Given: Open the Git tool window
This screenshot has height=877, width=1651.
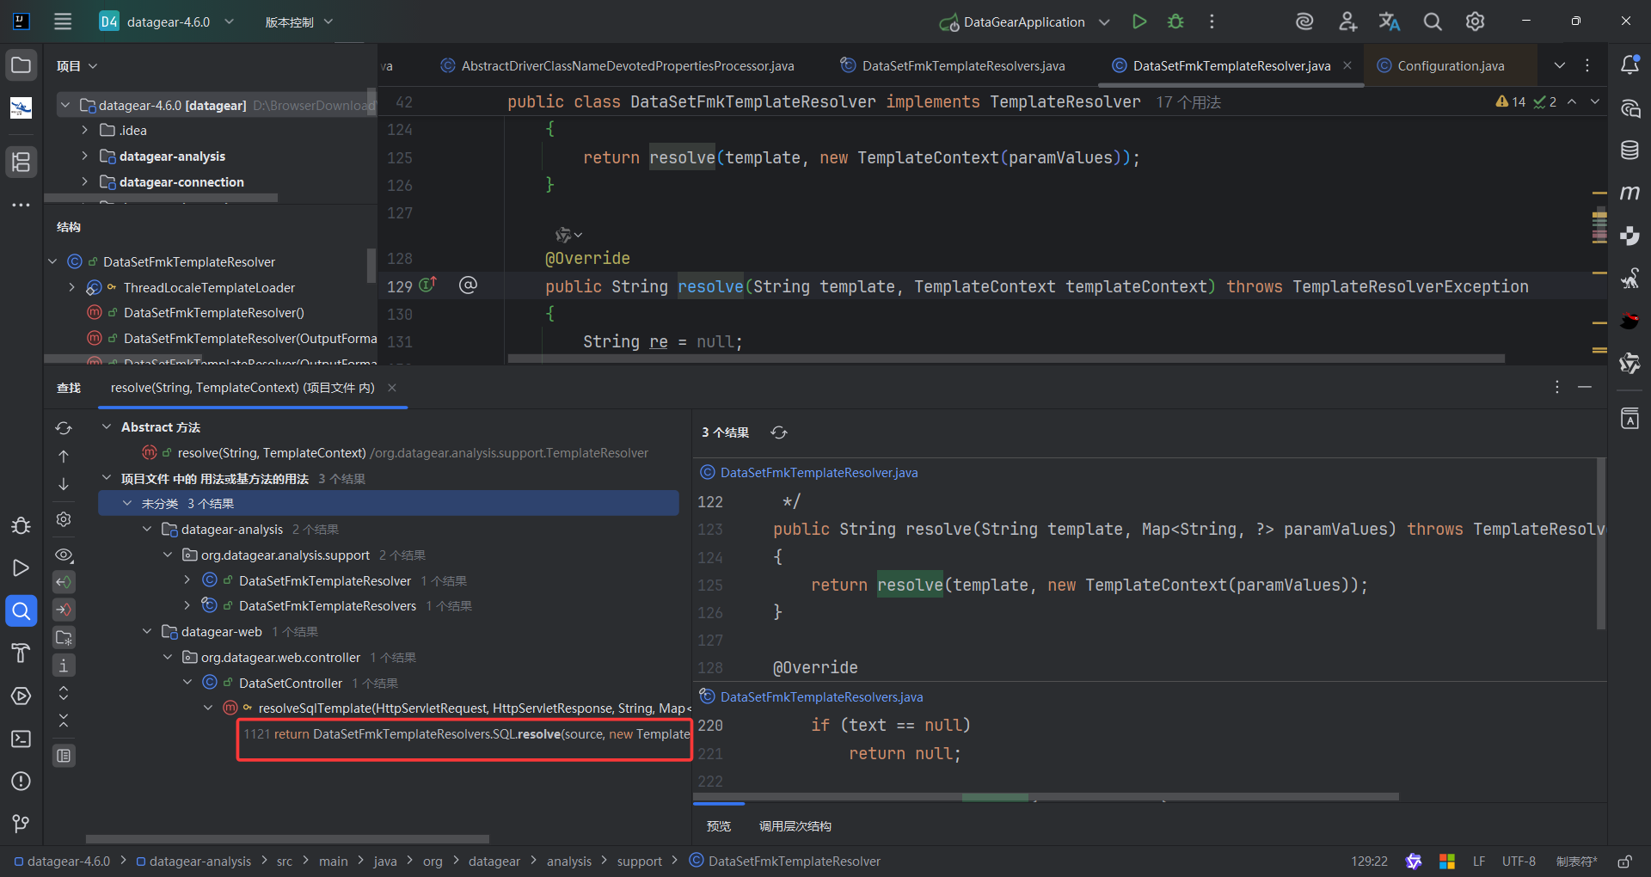Looking at the screenshot, I should tap(21, 824).
